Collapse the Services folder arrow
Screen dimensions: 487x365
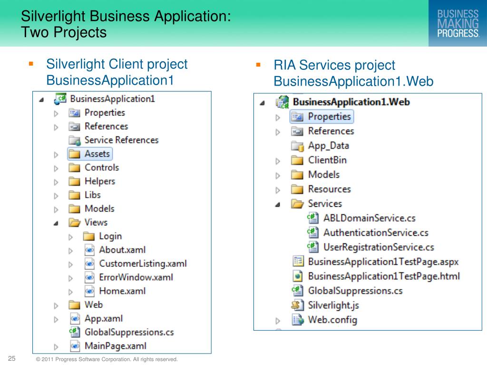click(x=278, y=204)
